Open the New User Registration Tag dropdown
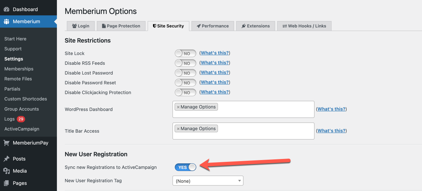Screen dimensions: 422x191 coord(208,181)
